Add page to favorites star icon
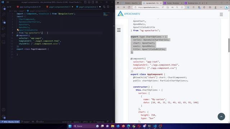The height and width of the screenshot is (129, 230). click(182, 7)
